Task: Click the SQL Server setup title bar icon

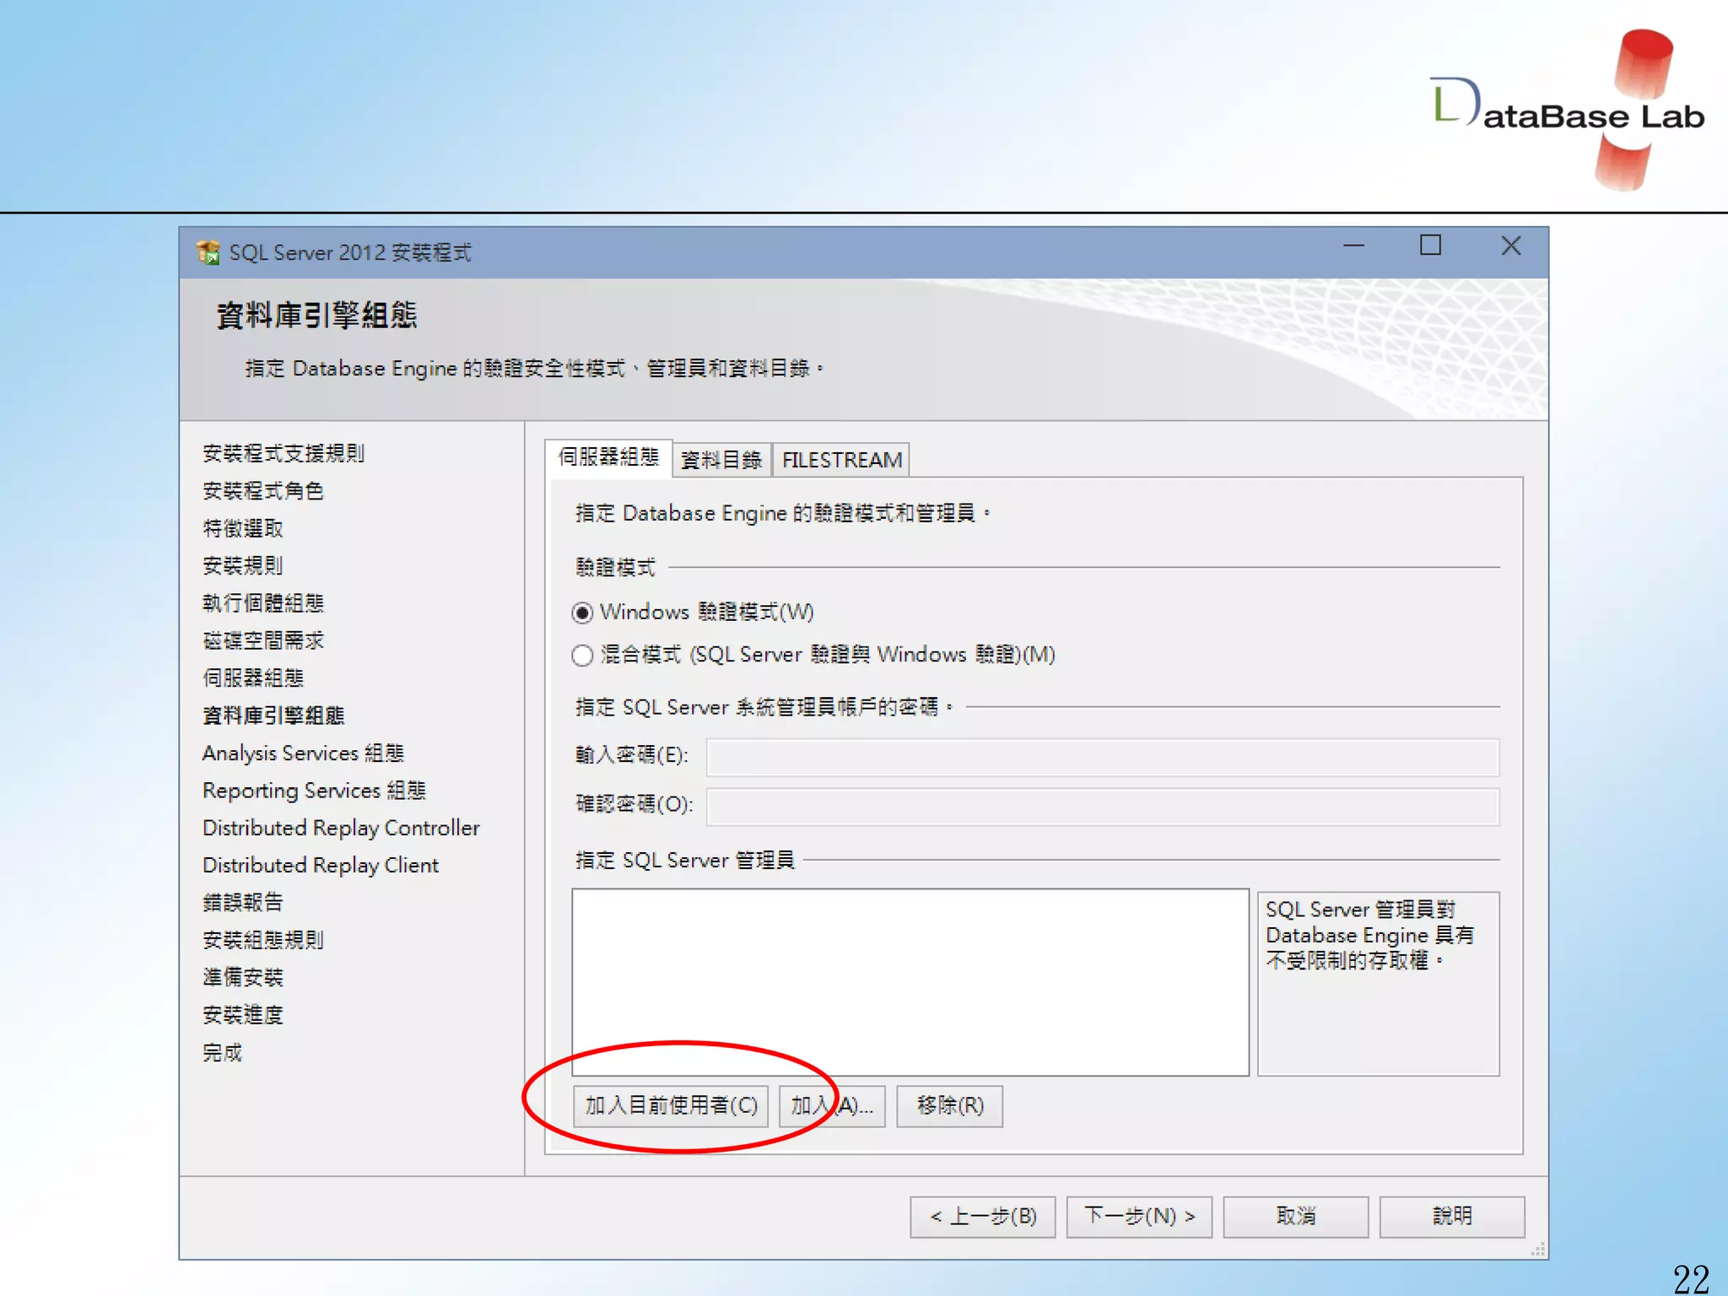Action: coord(208,252)
